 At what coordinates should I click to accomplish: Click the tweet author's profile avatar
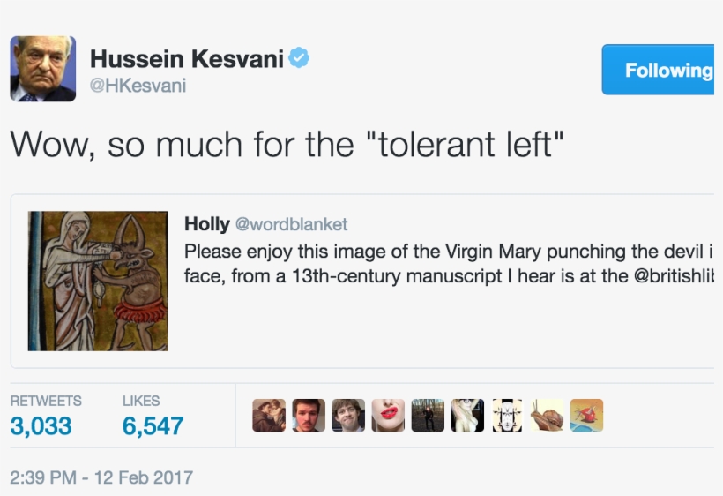42,69
